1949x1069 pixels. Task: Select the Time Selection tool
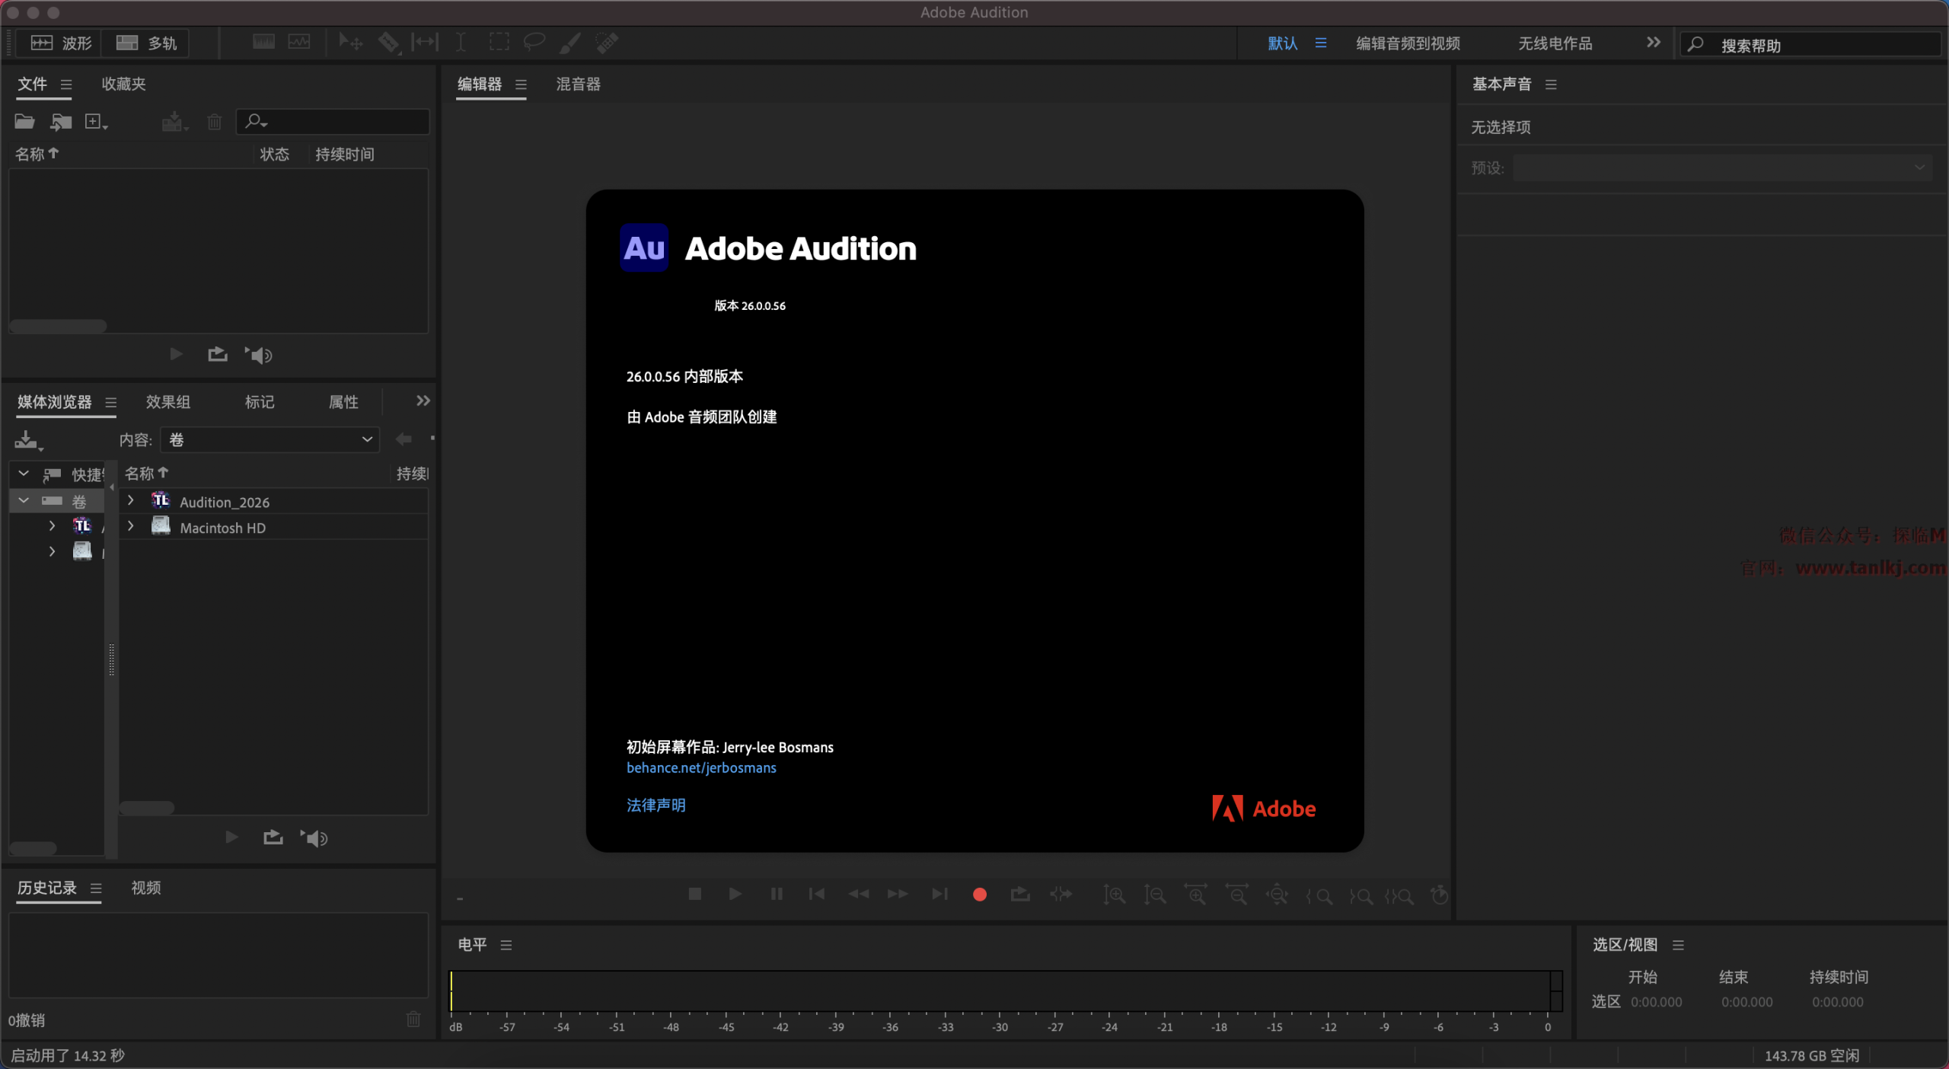(x=461, y=43)
